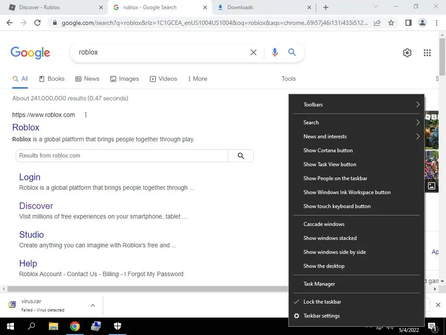Open Chrome icon on the taskbar
The image size is (446, 335).
coord(75,326)
